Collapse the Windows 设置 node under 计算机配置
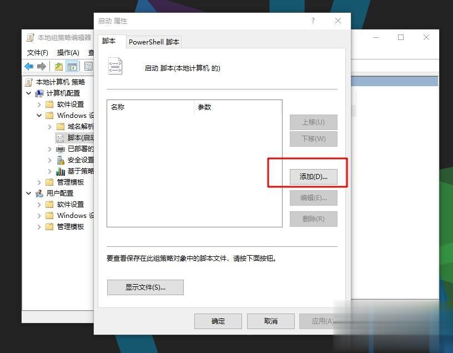 click(39, 116)
